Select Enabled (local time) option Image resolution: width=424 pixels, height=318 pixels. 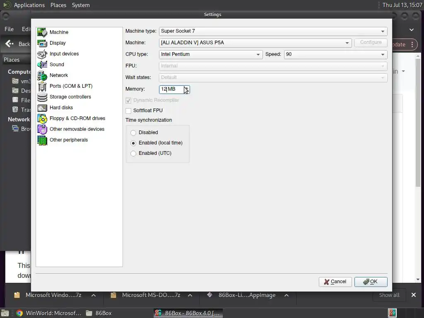133,143
